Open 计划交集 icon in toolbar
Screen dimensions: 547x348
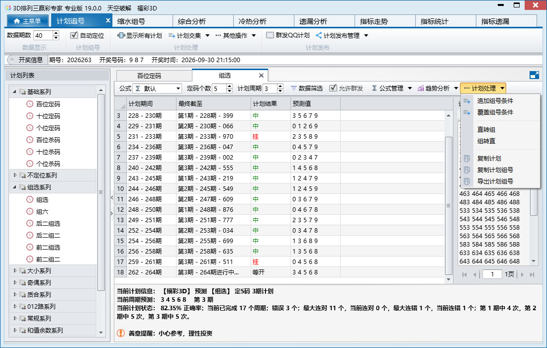tap(172, 35)
